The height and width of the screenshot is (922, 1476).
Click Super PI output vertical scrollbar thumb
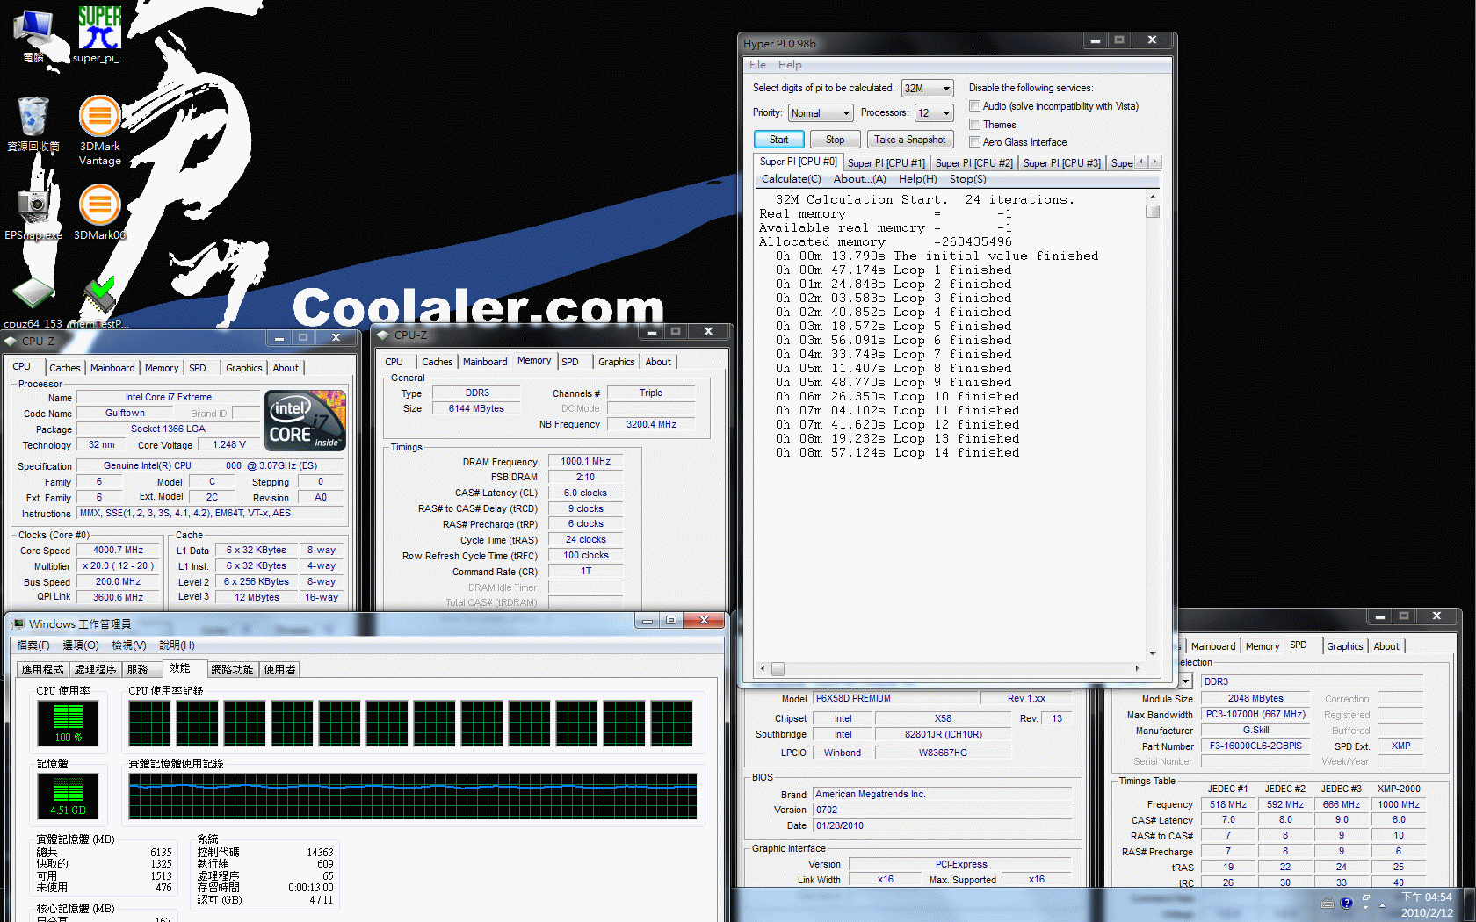pyautogui.click(x=1153, y=211)
